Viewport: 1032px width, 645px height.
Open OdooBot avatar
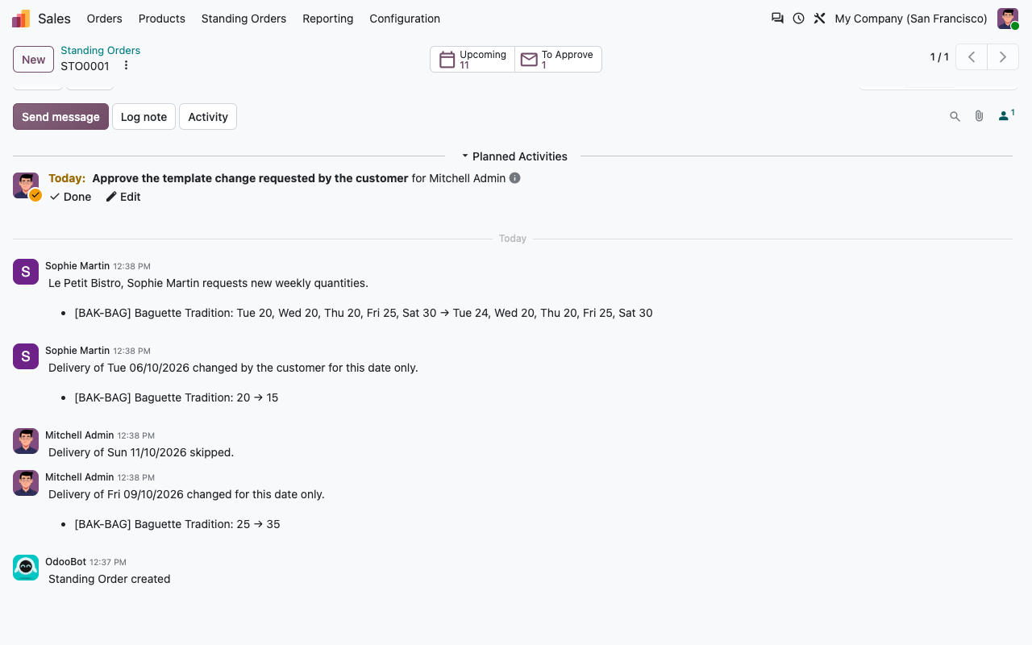26,568
